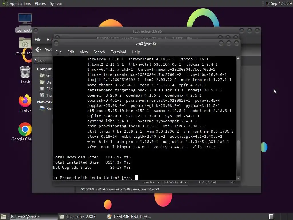Click the clock showing Fri Sep 1, 23:29
This screenshot has width=293, height=220.
tap(278, 3)
